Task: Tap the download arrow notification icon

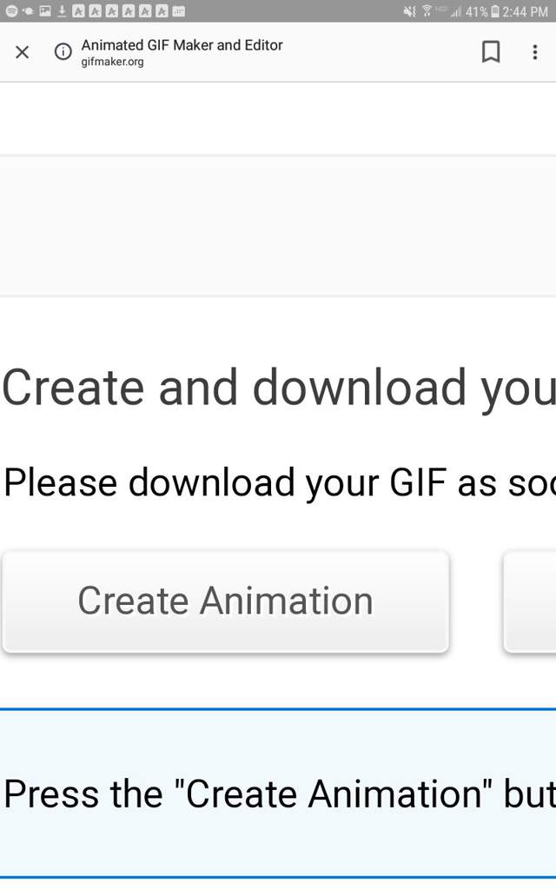Action: click(x=62, y=11)
